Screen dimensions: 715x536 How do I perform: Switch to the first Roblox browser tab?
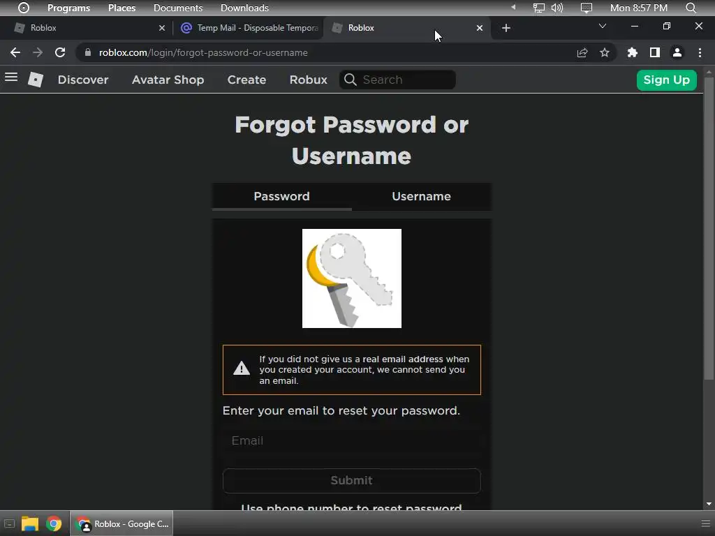pos(89,28)
